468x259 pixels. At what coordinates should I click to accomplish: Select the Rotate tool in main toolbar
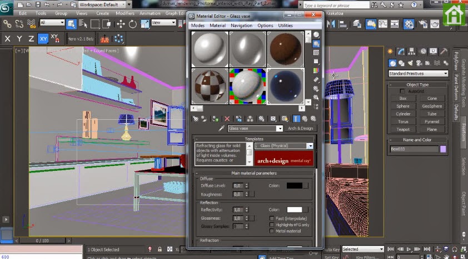[132, 24]
